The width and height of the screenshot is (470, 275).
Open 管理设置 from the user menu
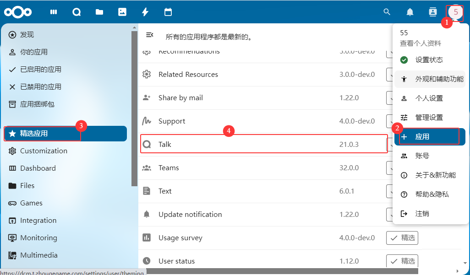[429, 118]
